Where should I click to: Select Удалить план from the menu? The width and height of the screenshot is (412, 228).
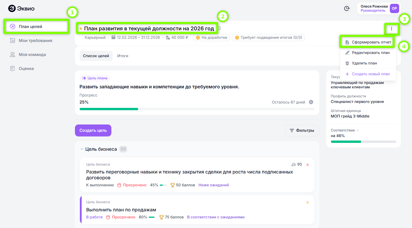tap(368, 63)
